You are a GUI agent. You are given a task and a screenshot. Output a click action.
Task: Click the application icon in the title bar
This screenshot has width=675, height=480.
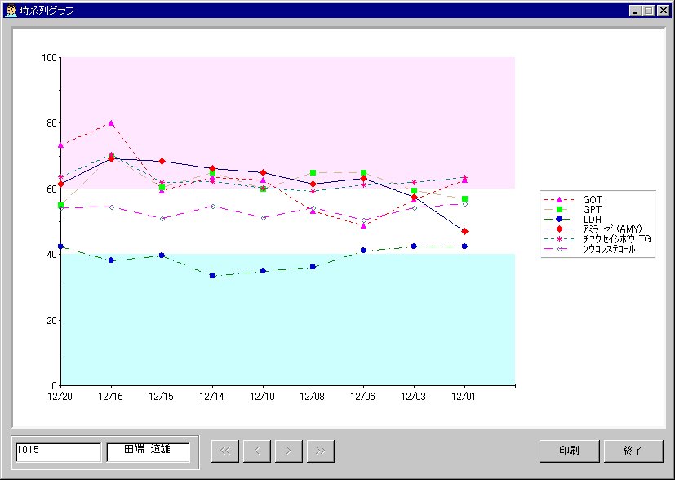(9, 11)
